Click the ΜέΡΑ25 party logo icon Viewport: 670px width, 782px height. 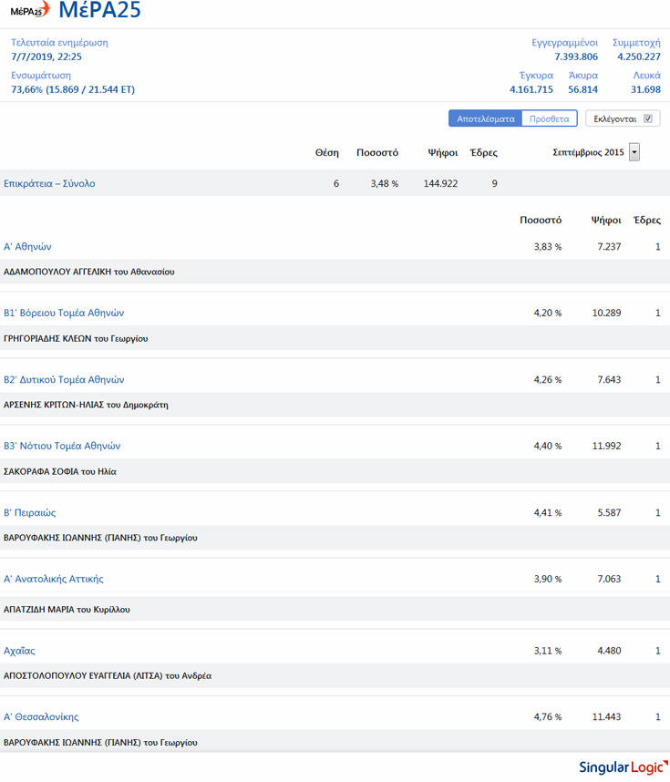[x=30, y=11]
